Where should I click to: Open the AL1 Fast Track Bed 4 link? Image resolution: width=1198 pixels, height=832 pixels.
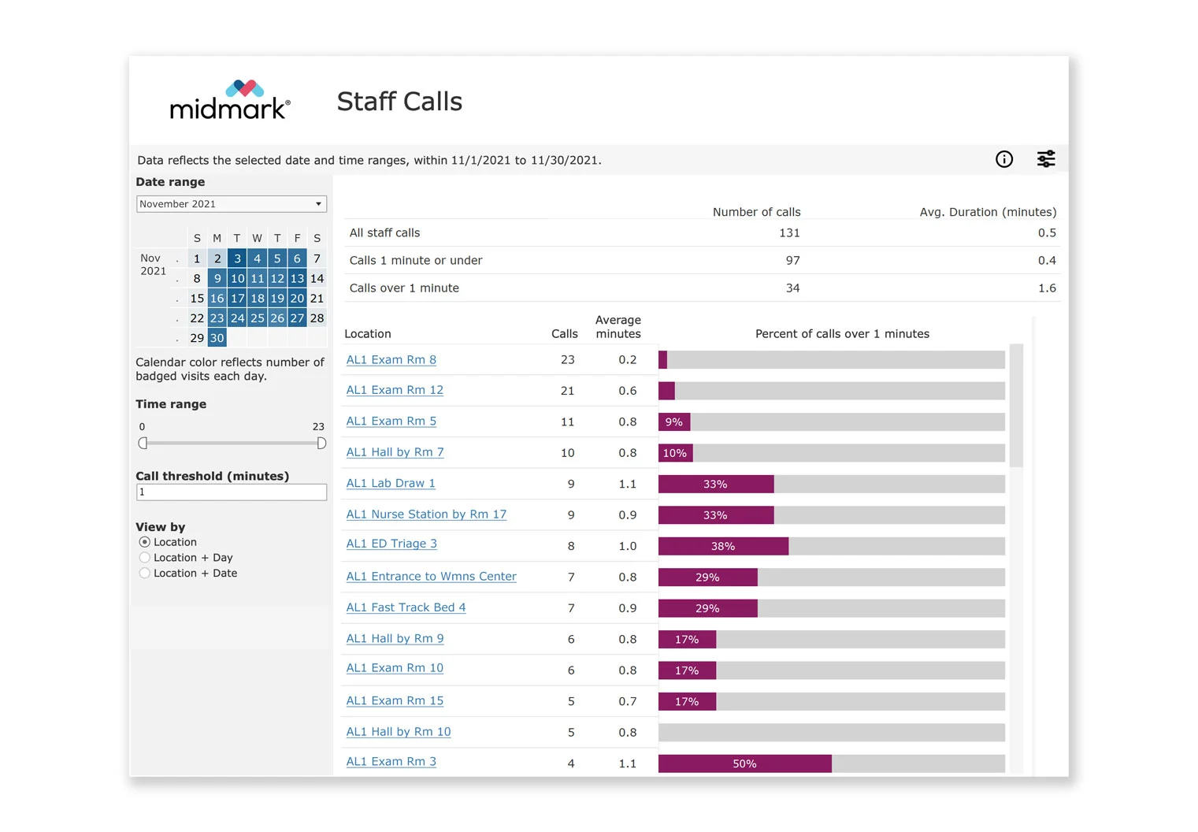tap(406, 607)
